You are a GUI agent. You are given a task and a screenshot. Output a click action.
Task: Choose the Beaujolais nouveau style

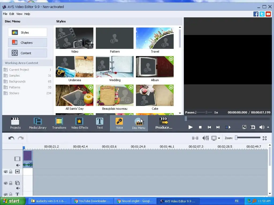(x=115, y=95)
